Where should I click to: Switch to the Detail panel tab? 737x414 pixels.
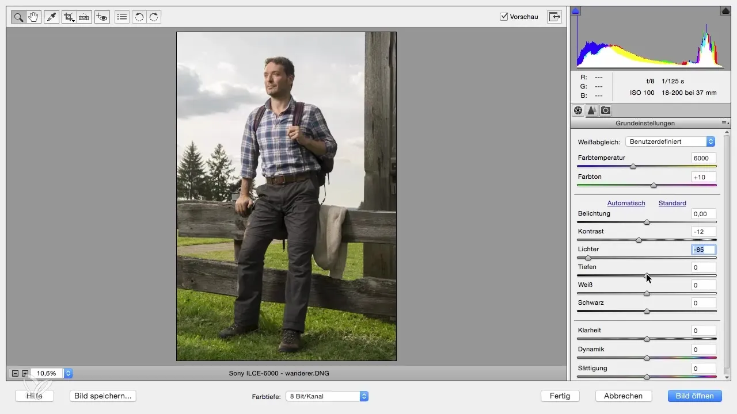pos(591,110)
